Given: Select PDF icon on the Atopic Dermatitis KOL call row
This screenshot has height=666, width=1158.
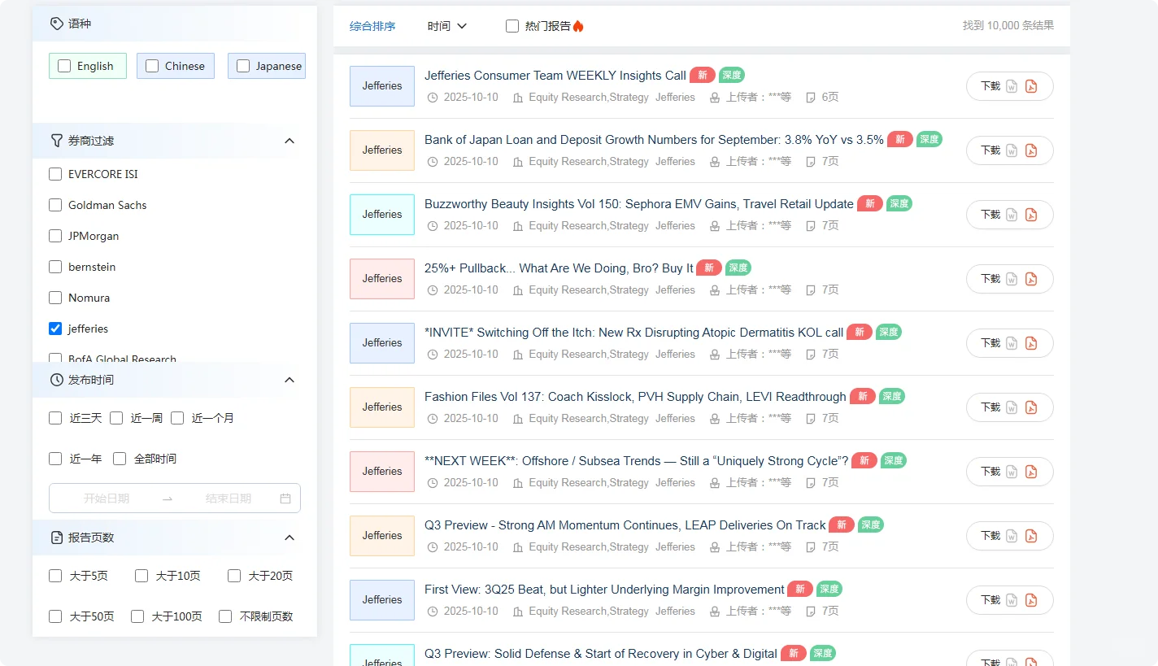Looking at the screenshot, I should (1031, 343).
